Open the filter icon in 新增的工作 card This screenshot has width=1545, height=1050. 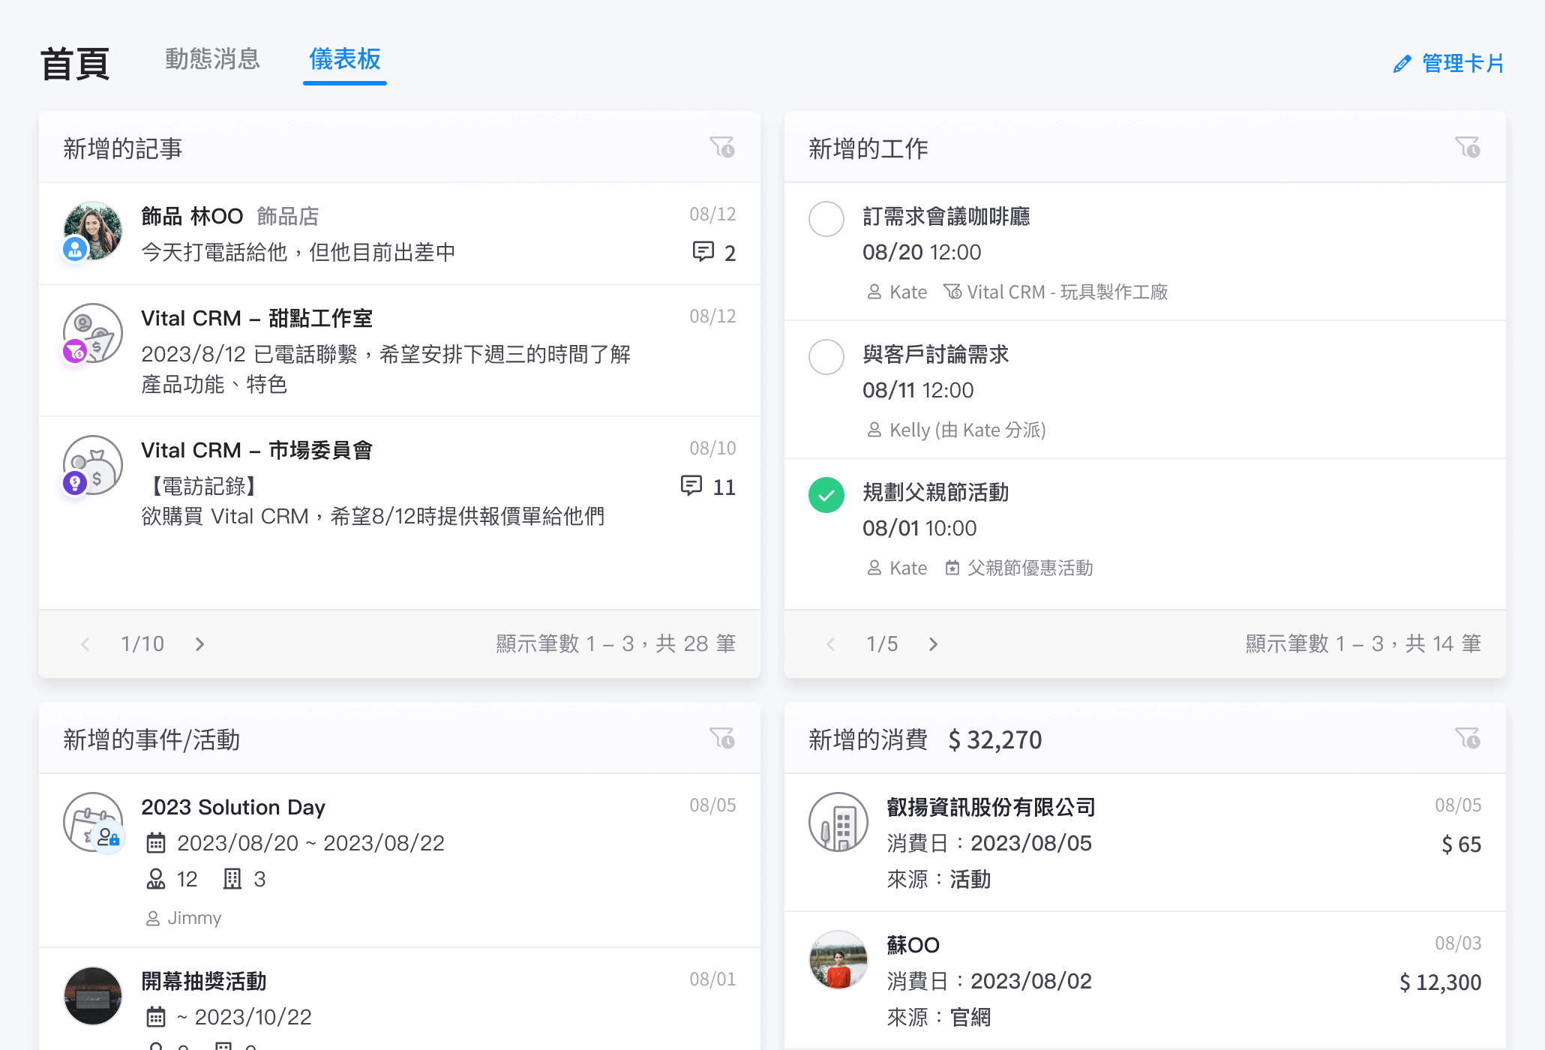point(1468,147)
